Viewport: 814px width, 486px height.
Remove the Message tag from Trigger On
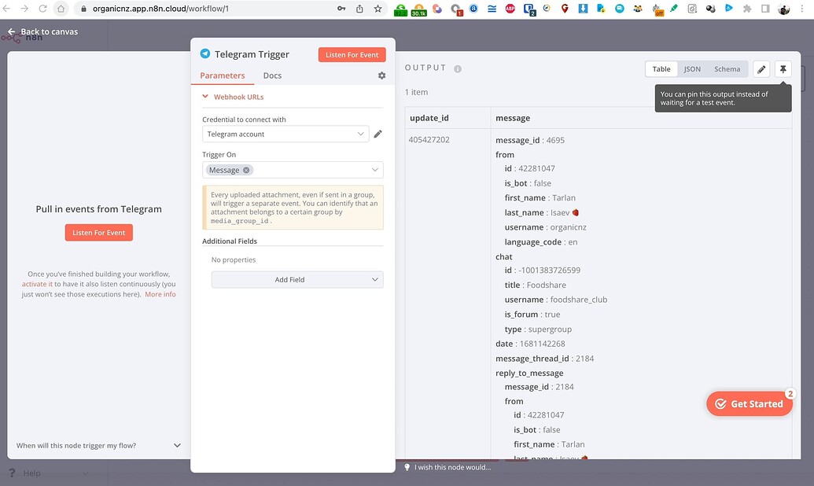(246, 170)
